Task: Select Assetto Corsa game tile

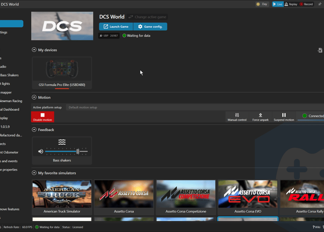Action: 124,197
